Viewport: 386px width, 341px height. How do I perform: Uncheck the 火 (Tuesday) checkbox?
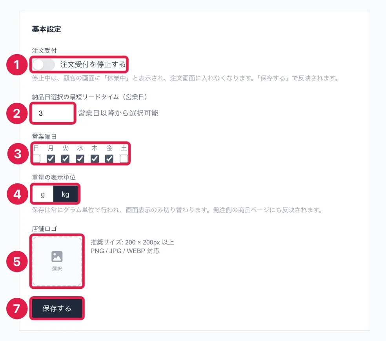click(65, 159)
